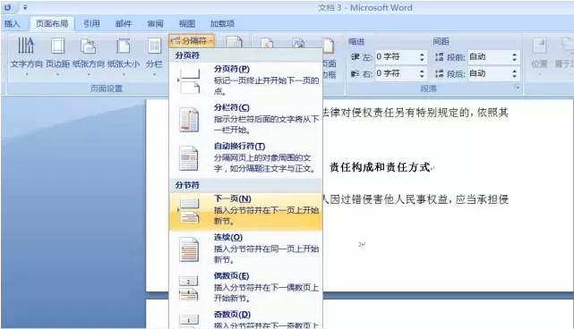Click the 分页符(P) page break icon
This screenshot has width=574, height=329.
click(x=189, y=80)
